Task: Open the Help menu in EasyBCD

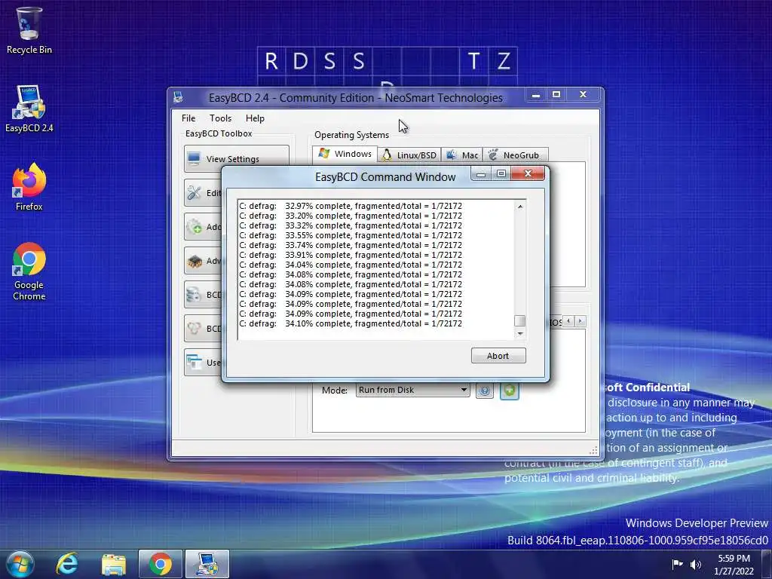Action: pyautogui.click(x=255, y=118)
